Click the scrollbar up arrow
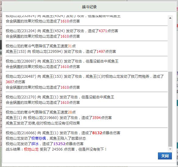The height and width of the screenshot is (167, 178). [170, 18]
